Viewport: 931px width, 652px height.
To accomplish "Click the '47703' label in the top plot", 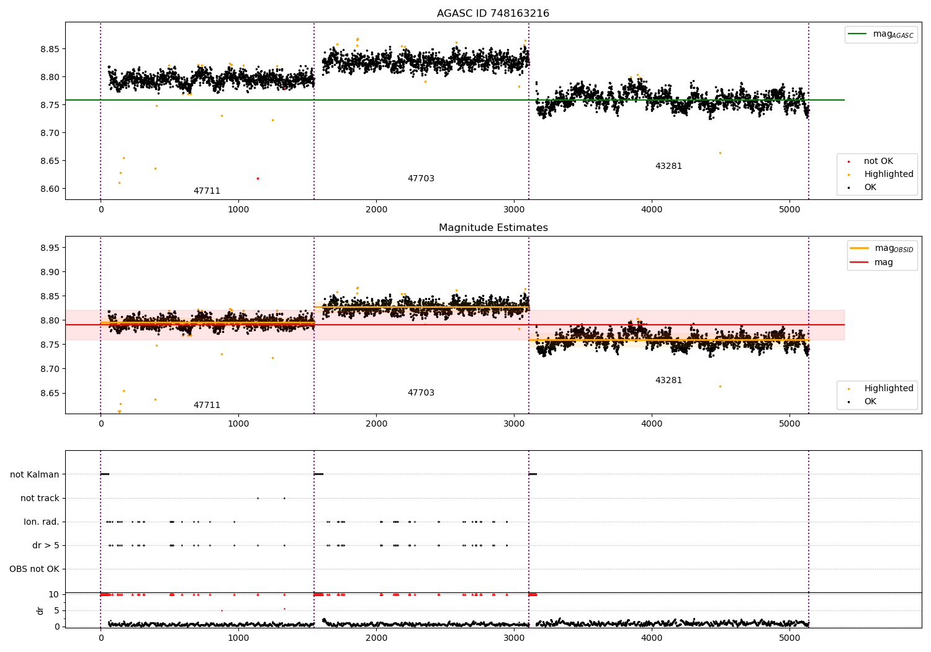I will click(x=421, y=178).
